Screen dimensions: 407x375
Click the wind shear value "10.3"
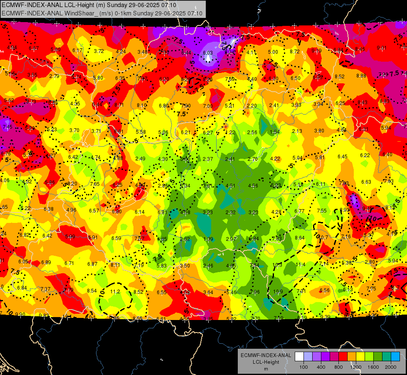click(277, 265)
